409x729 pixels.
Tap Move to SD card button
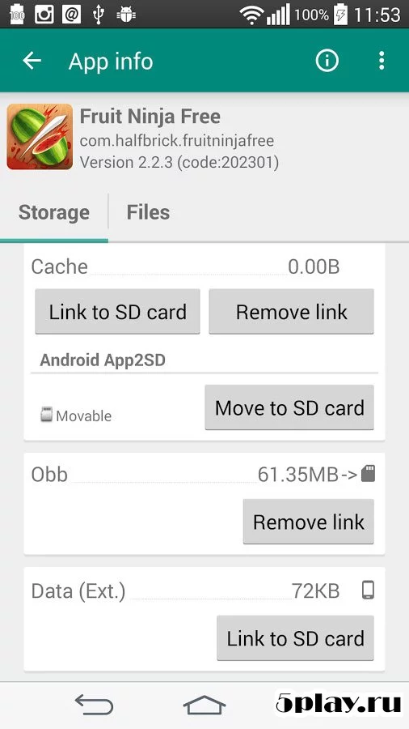tap(289, 407)
